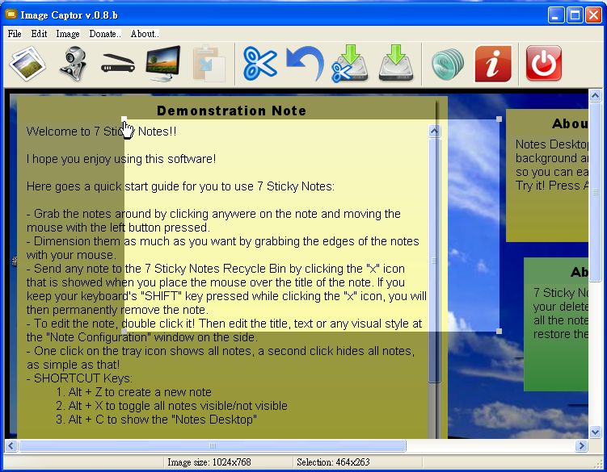Click Demonstration Note title text
The height and width of the screenshot is (472, 607).
[x=231, y=111]
